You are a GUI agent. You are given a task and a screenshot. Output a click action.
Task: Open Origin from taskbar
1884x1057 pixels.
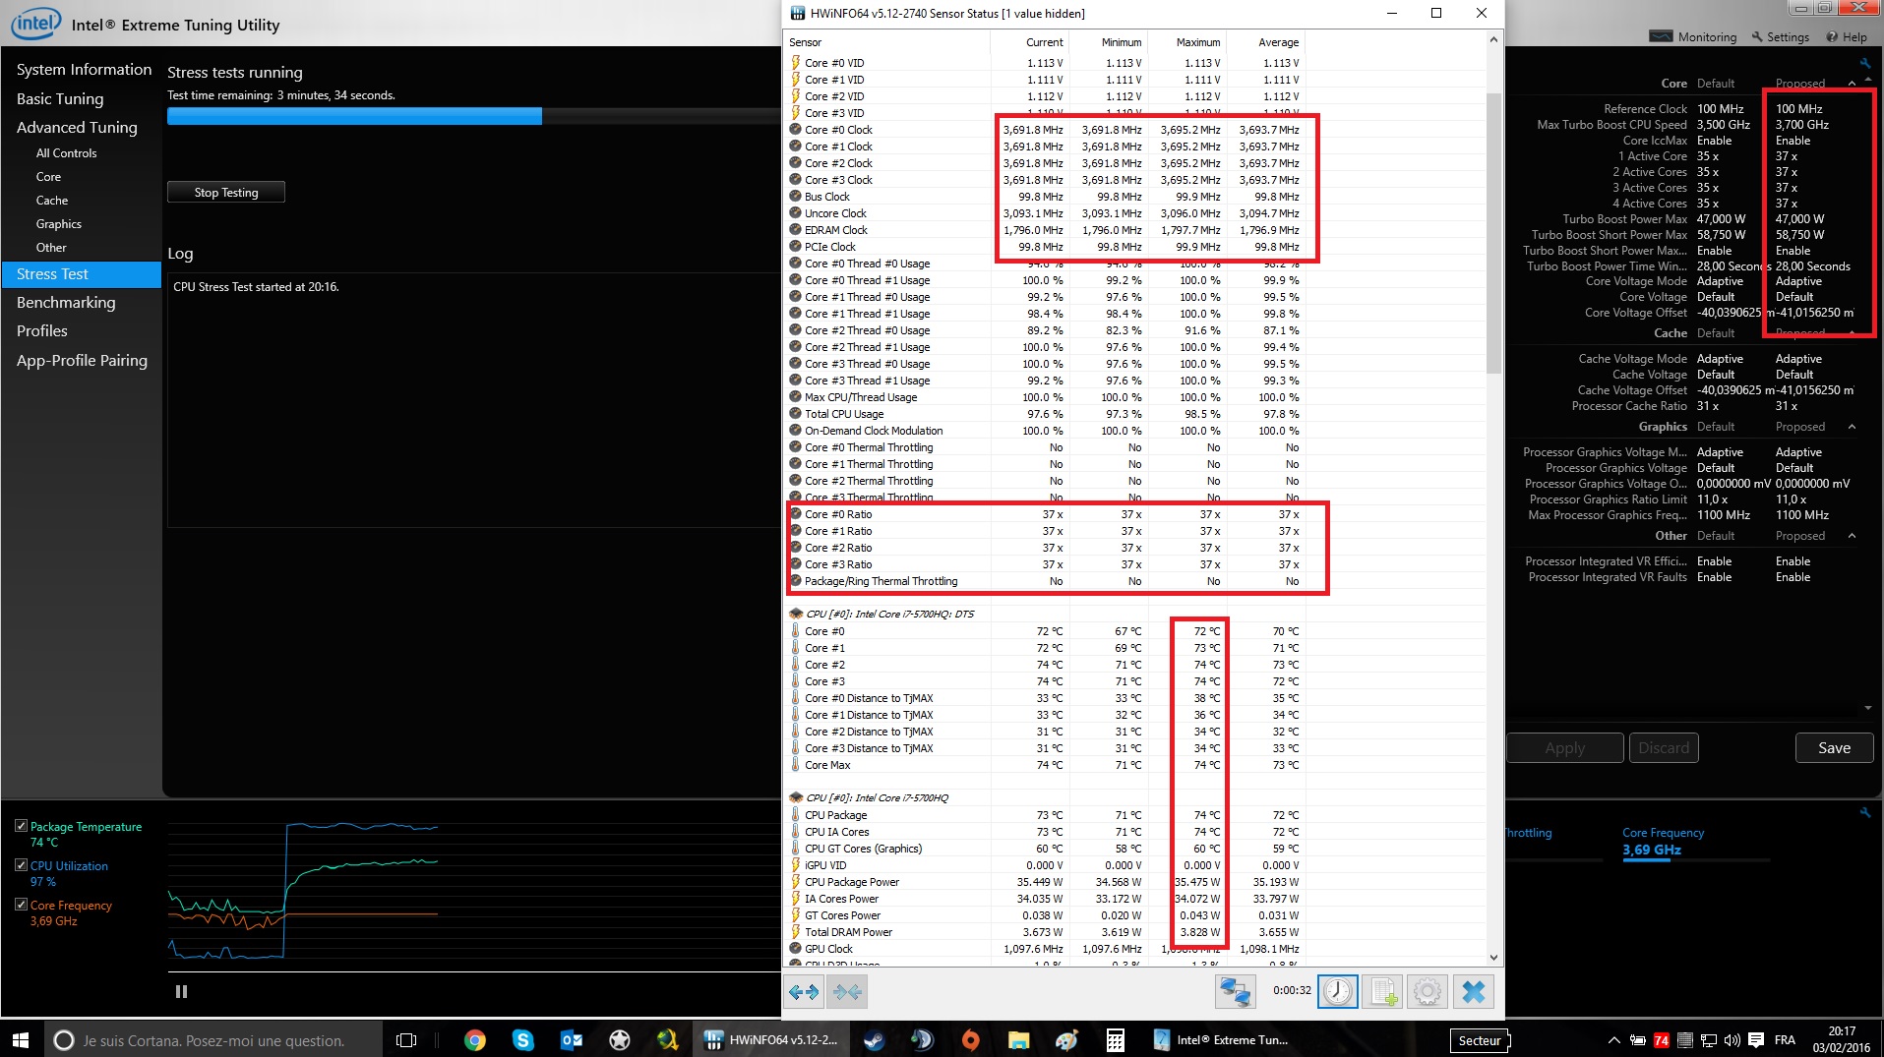(x=970, y=1039)
